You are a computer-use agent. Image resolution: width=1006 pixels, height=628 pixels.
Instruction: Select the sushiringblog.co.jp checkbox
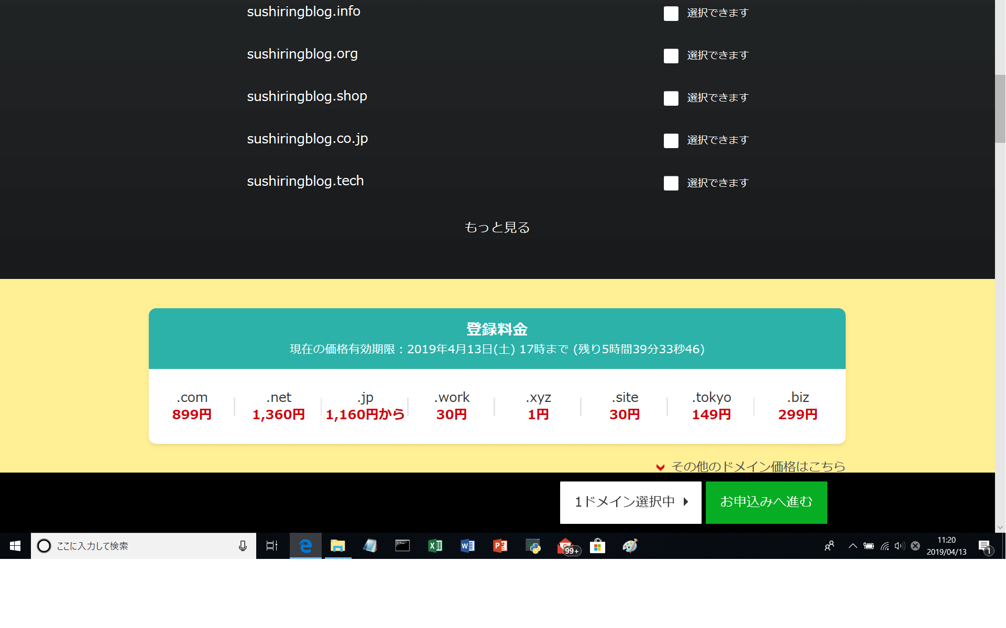click(x=671, y=141)
